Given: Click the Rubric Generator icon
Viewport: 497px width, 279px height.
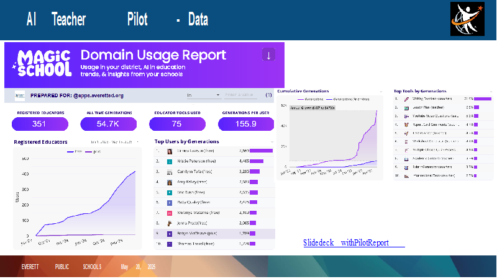Looking at the screenshot, I should tap(406, 167).
